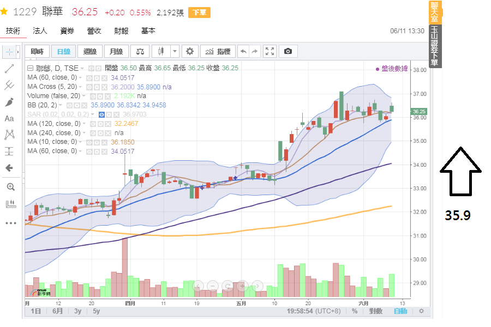Undo the last chart action
This screenshot has width=491, height=327.
pyautogui.click(x=243, y=51)
